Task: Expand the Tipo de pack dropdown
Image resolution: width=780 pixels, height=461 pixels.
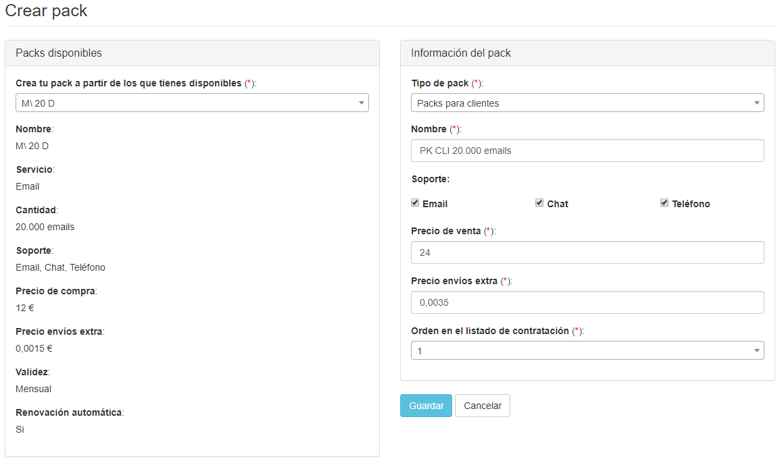Action: pyautogui.click(x=587, y=103)
